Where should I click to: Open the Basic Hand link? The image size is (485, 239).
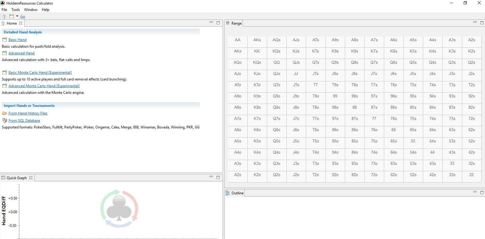(x=17, y=40)
